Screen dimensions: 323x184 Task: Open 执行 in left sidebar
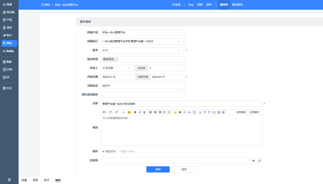click(8, 35)
